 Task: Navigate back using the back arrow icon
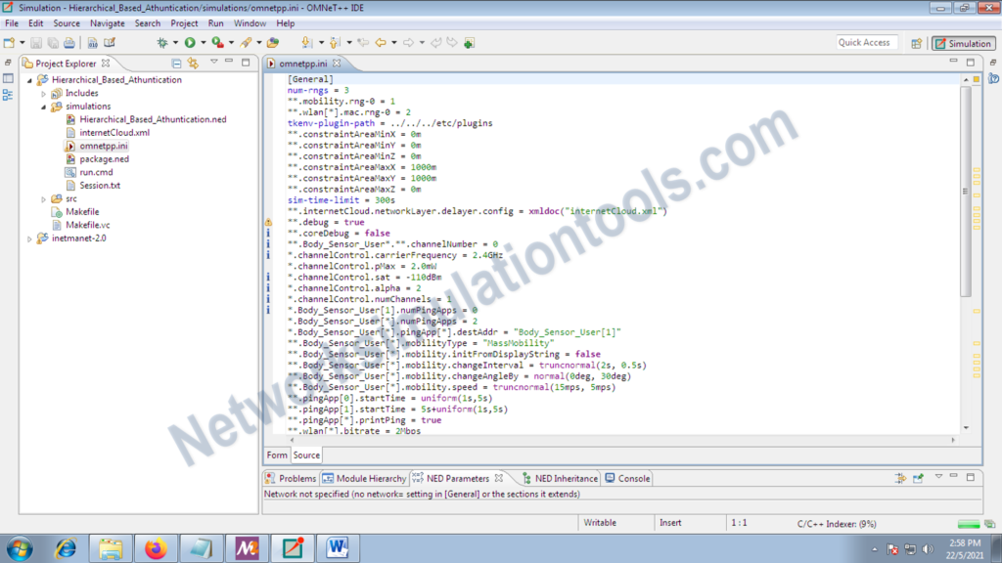pos(379,43)
